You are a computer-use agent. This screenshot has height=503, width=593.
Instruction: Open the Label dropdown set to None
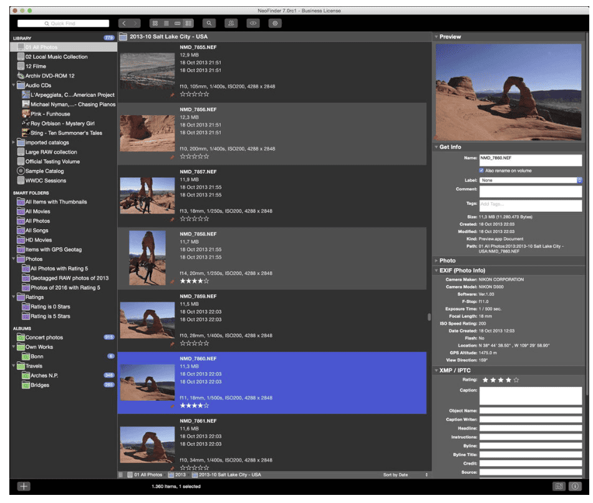click(531, 180)
